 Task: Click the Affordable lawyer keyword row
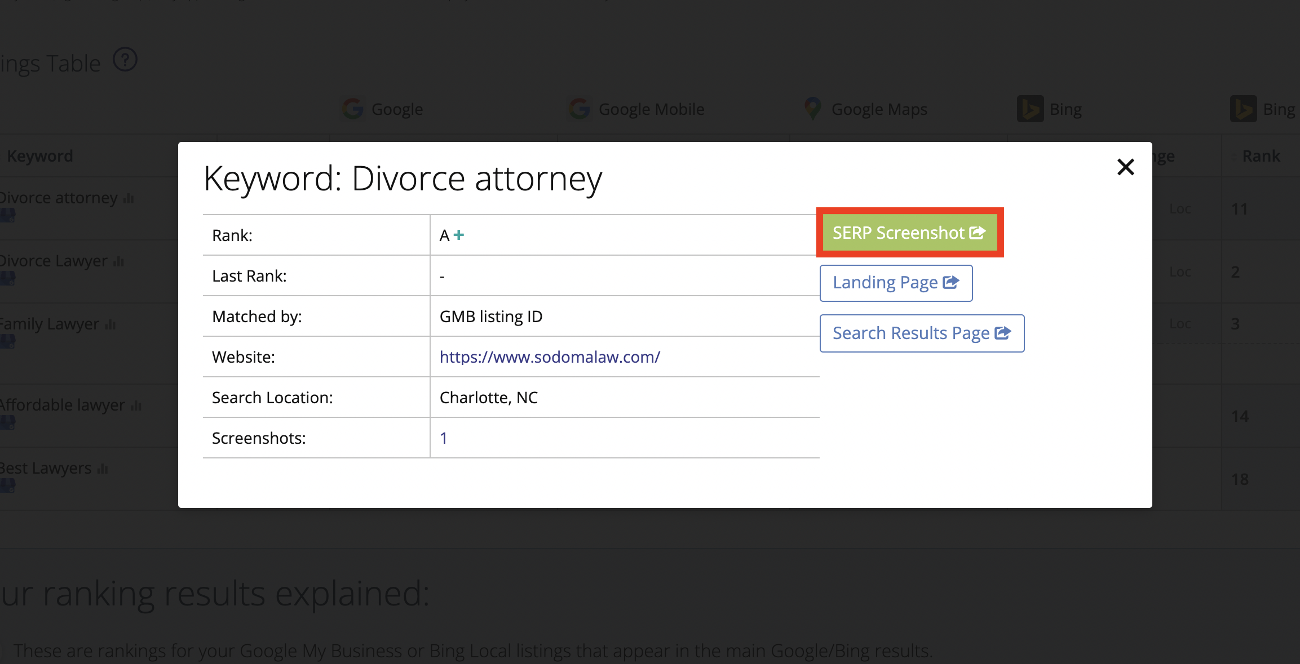63,405
